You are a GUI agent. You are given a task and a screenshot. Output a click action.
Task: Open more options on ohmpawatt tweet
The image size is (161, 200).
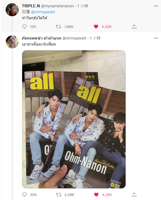pyautogui.click(x=156, y=38)
